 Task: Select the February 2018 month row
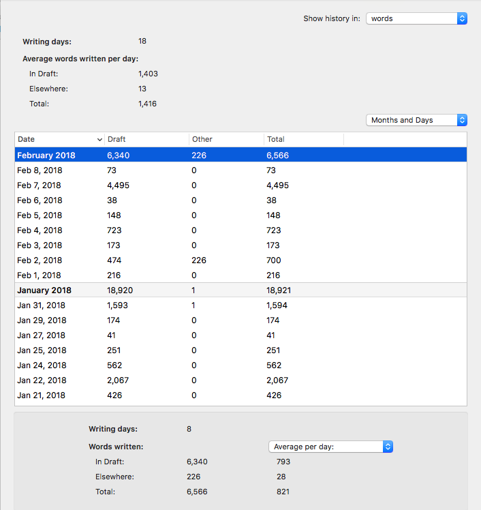pyautogui.click(x=240, y=155)
